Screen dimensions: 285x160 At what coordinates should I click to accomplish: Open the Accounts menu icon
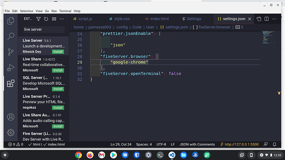[11, 117]
